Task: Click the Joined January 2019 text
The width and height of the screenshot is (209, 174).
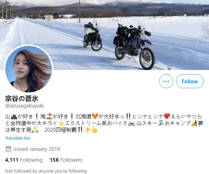Action: click(x=36, y=149)
